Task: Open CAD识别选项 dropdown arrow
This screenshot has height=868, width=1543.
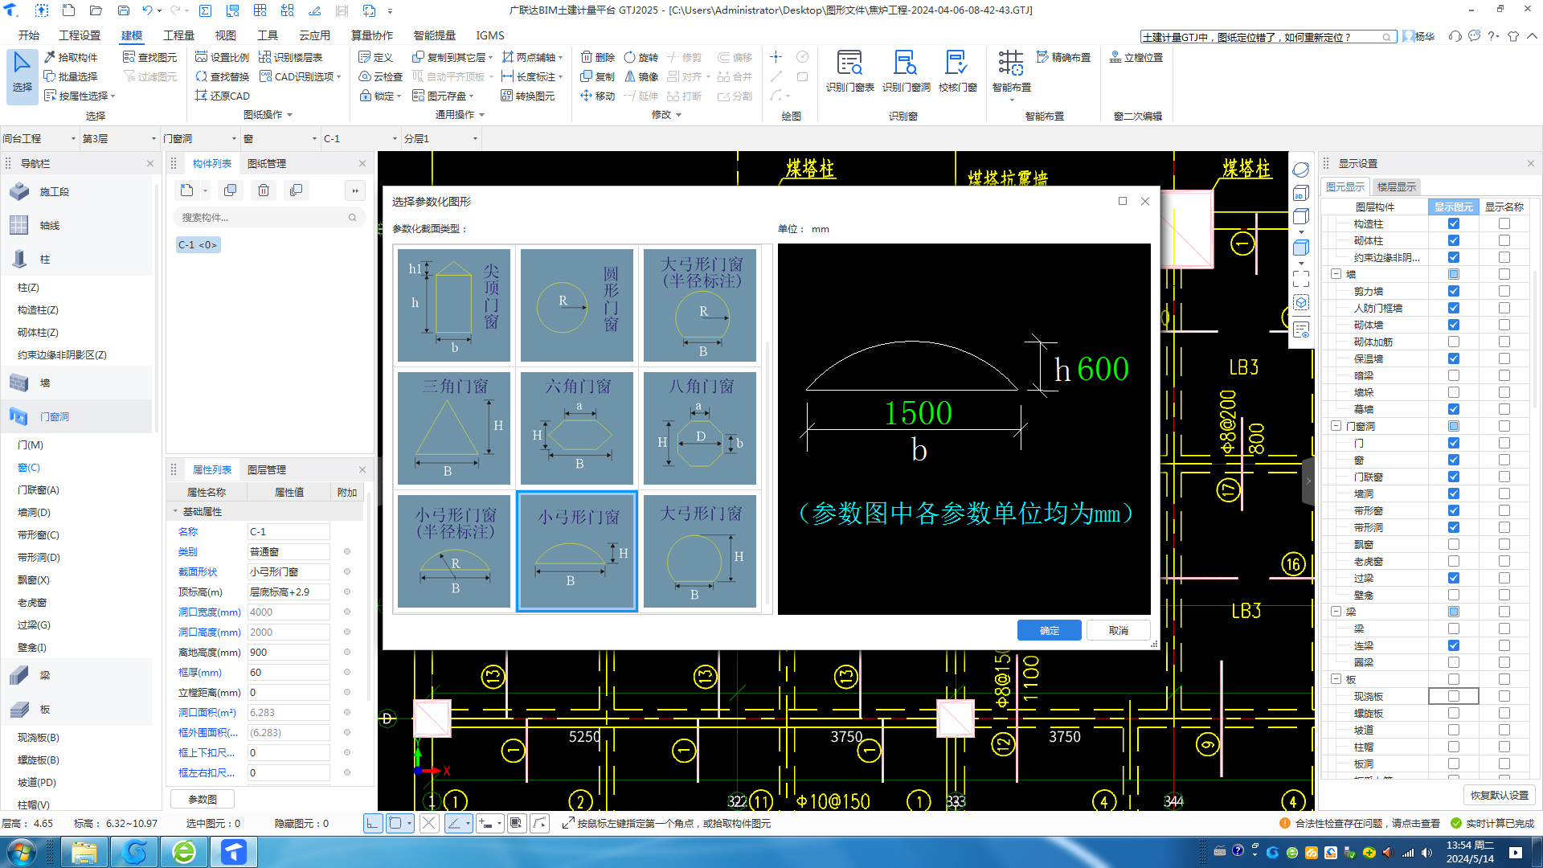Action: 339,77
